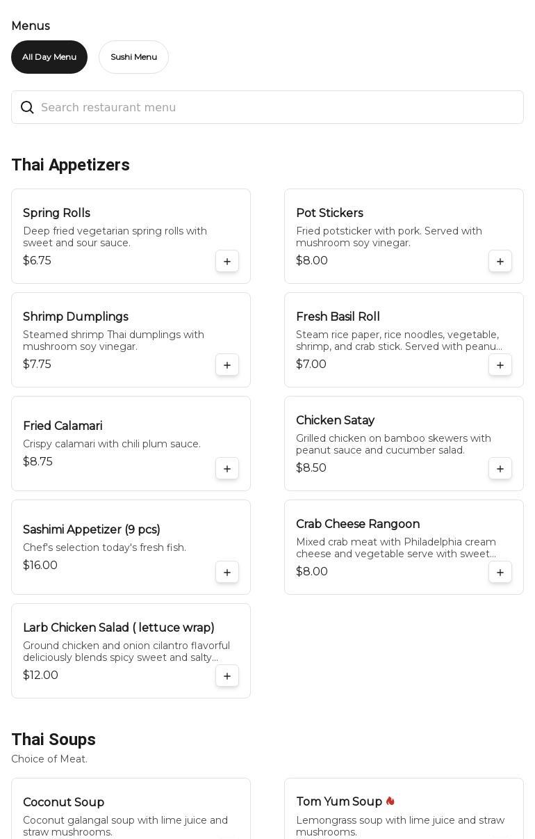
Task: Add Fried Calamari using the plus icon
Action: point(227,469)
